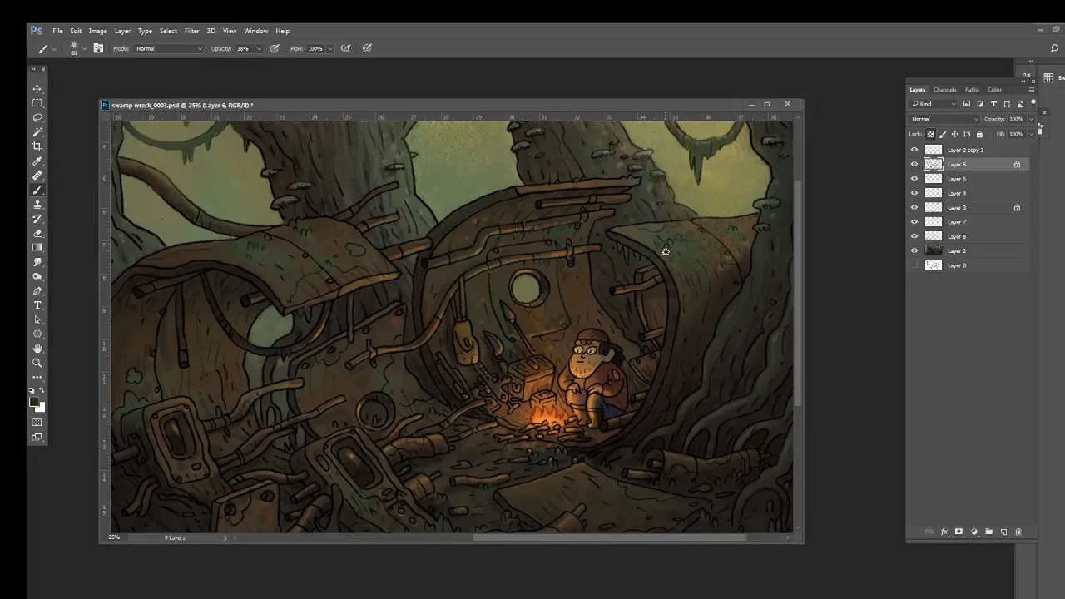Viewport: 1065px width, 599px height.
Task: Toggle Quick Mask mode in the toolbox
Action: [x=37, y=423]
